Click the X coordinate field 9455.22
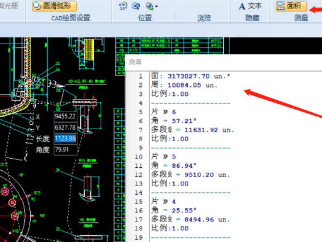 [x=65, y=116]
